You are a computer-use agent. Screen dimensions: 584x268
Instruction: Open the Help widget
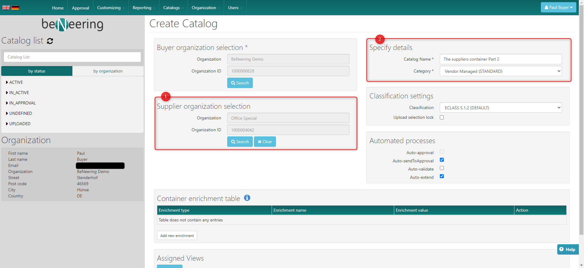[x=568, y=249]
